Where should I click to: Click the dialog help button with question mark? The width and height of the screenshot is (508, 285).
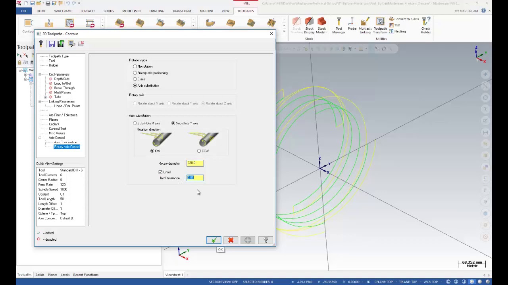tap(266, 240)
